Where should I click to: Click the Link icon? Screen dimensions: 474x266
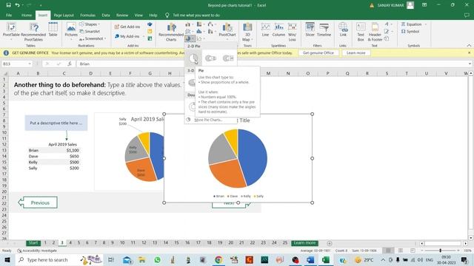(343, 30)
